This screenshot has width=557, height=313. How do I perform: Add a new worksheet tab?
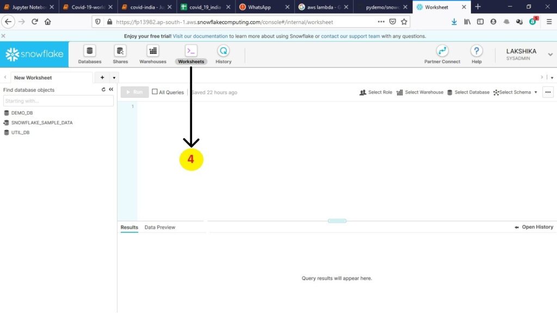click(102, 77)
